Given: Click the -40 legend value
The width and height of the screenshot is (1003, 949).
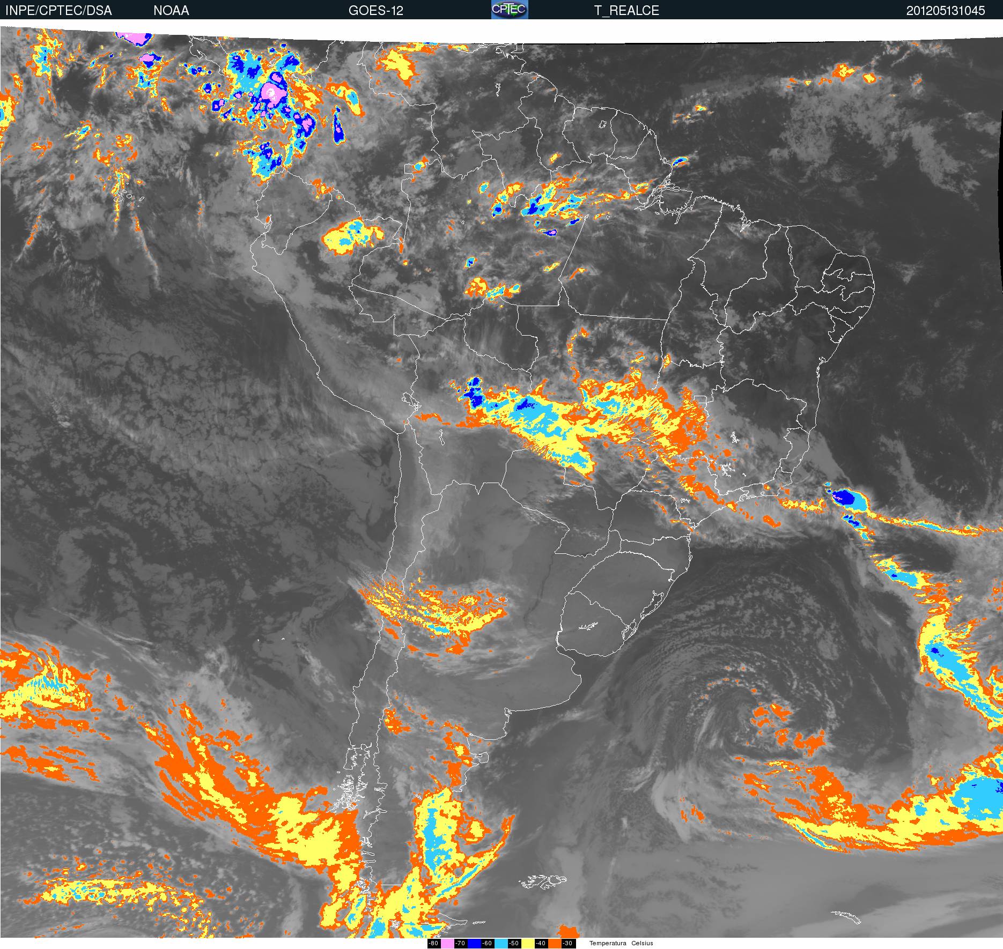Looking at the screenshot, I should coord(541,943).
